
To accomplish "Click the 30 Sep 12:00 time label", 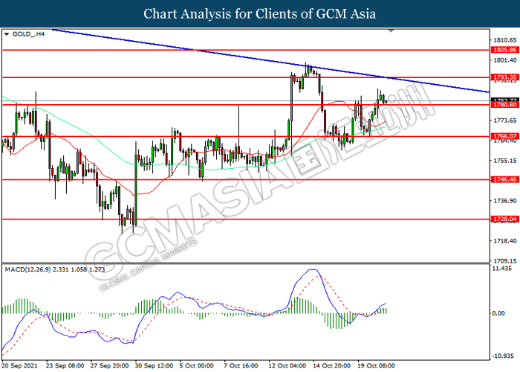I will coord(155,366).
